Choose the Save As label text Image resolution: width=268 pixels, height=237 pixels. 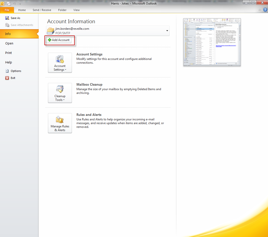pyautogui.click(x=15, y=18)
